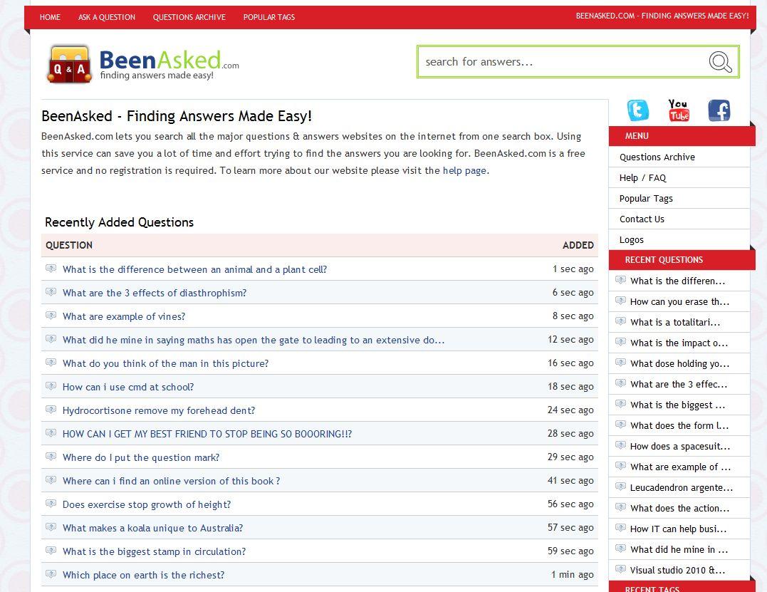Click speech bubble icon beside example of vines row
This screenshot has width=767, height=592.
click(x=51, y=316)
